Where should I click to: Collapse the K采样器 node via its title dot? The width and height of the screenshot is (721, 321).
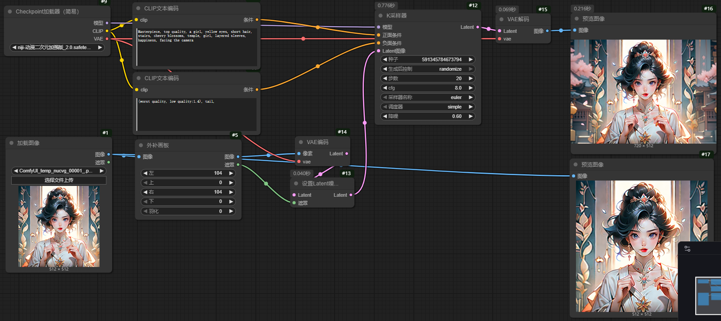381,16
